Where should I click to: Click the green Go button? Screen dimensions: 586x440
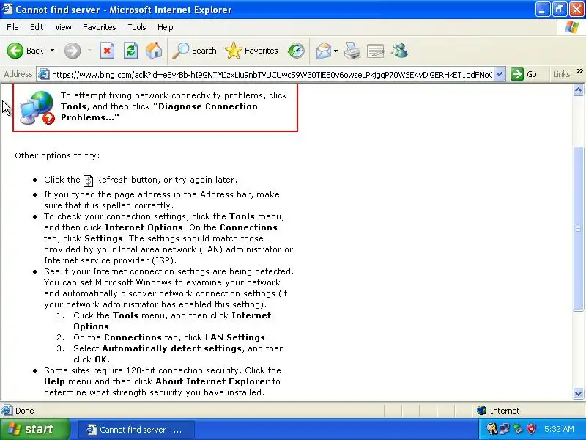pos(524,74)
